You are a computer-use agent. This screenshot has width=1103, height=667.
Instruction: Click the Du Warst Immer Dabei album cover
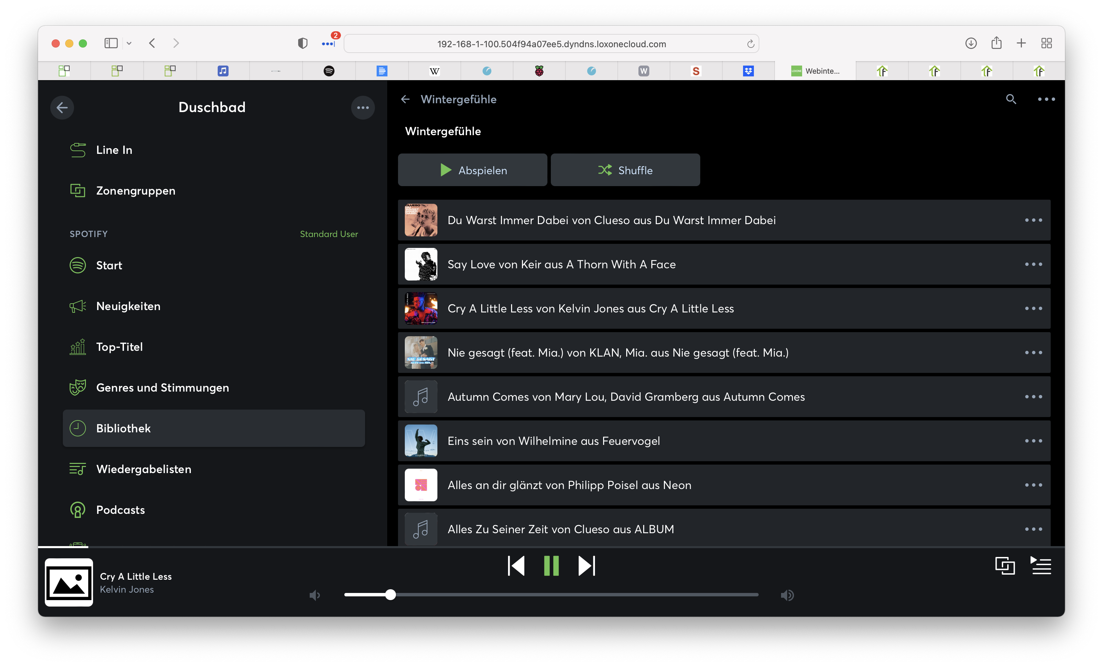421,220
